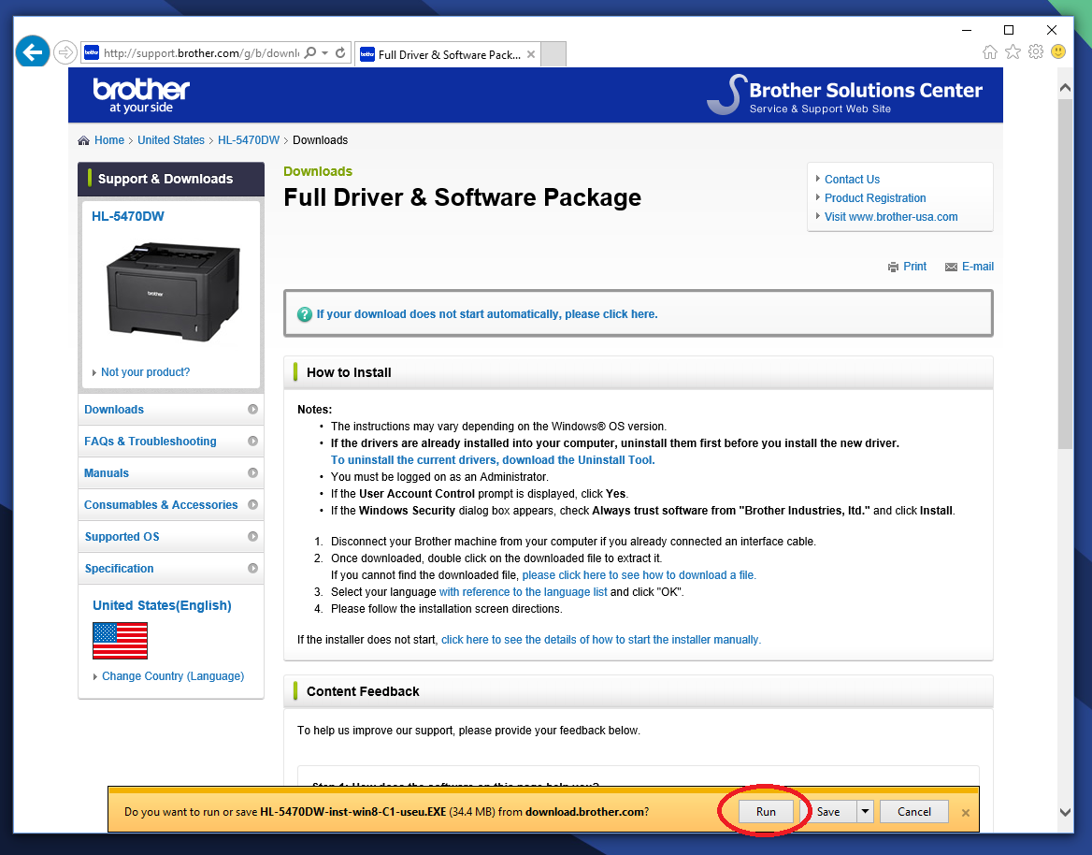Image resolution: width=1092 pixels, height=855 pixels.
Task: Click the United States flag image
Action: pos(120,641)
